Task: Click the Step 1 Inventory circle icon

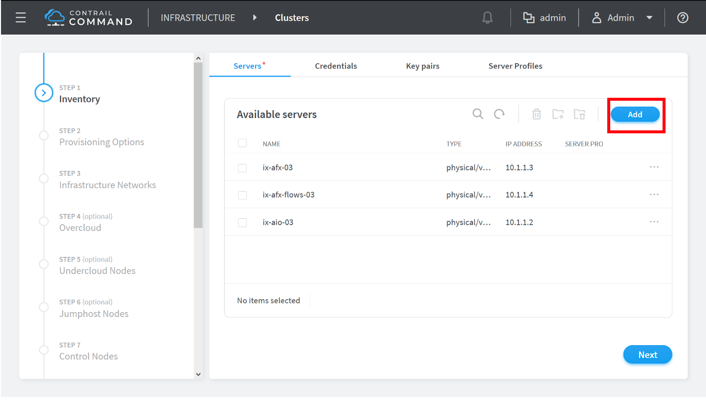Action: tap(44, 92)
